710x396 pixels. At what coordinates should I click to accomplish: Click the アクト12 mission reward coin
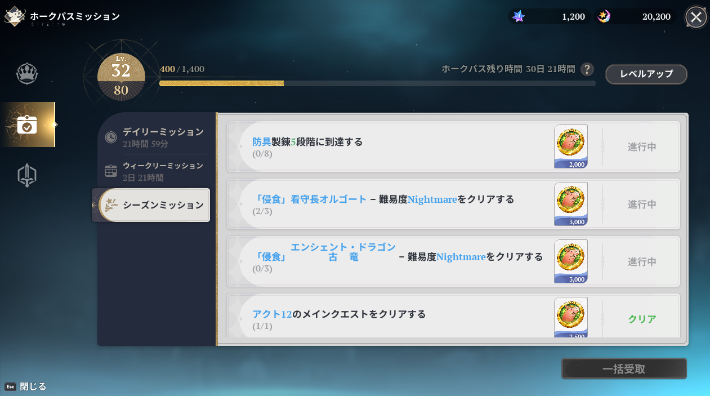570,317
